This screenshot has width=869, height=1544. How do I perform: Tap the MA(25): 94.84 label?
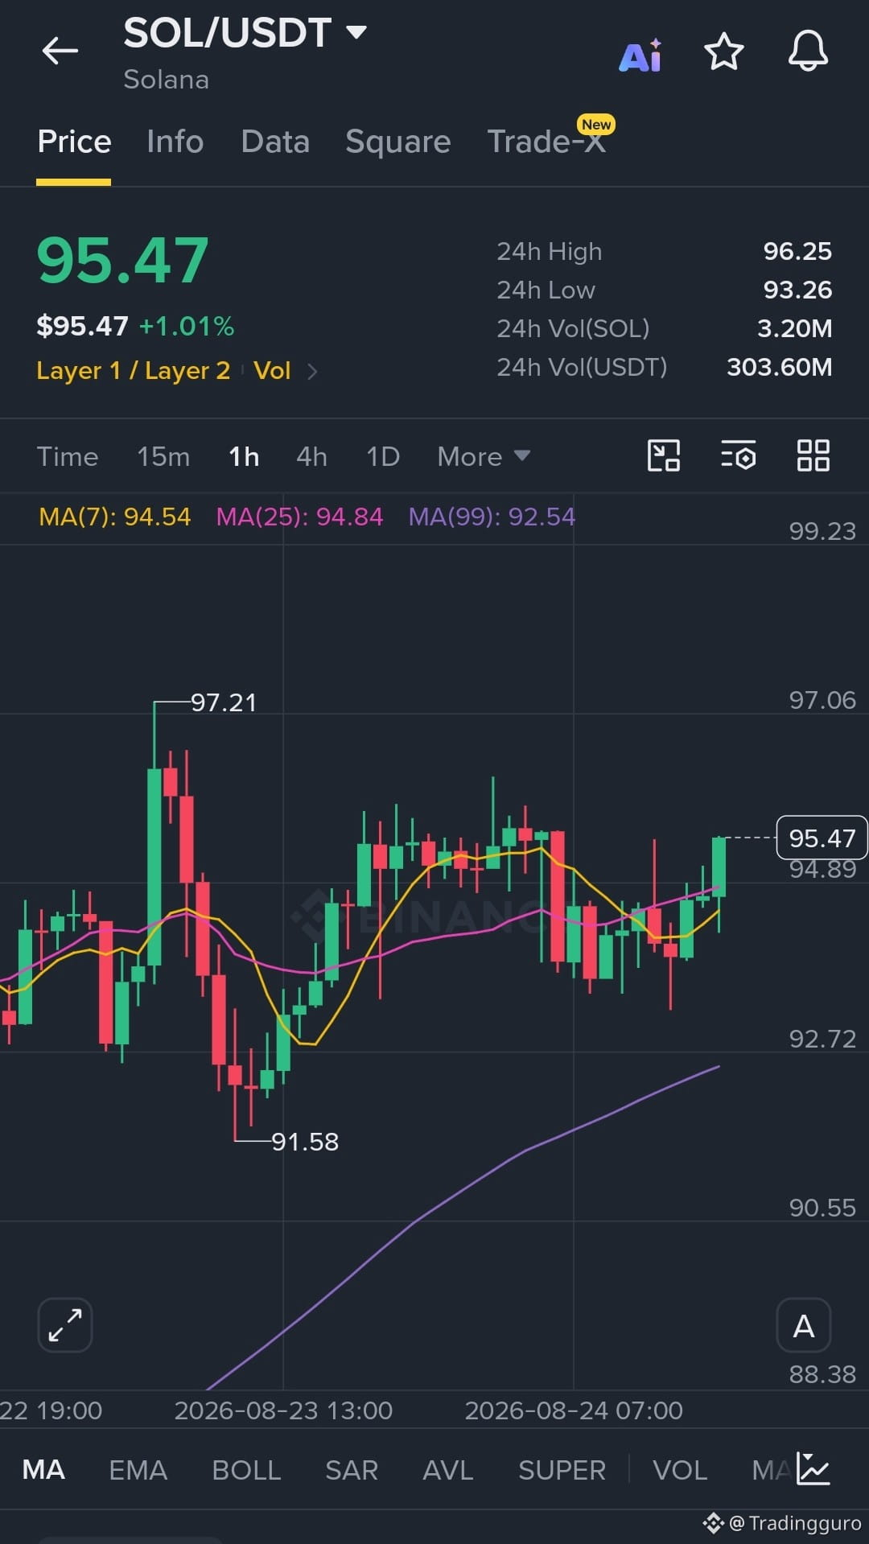[x=299, y=516]
